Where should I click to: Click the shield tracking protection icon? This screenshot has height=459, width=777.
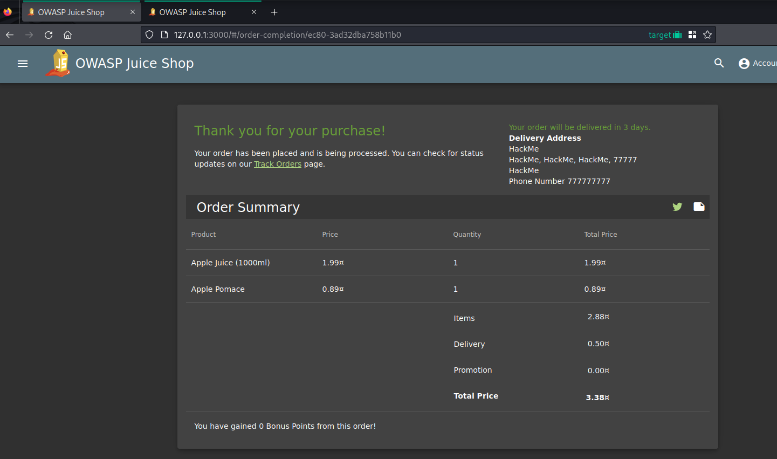coord(149,35)
